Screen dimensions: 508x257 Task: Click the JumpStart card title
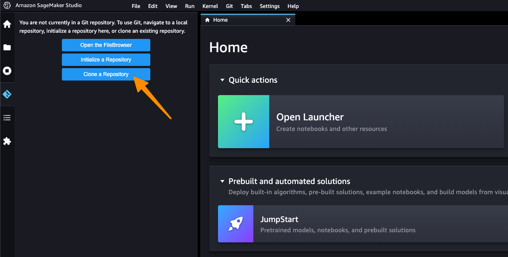tap(279, 219)
